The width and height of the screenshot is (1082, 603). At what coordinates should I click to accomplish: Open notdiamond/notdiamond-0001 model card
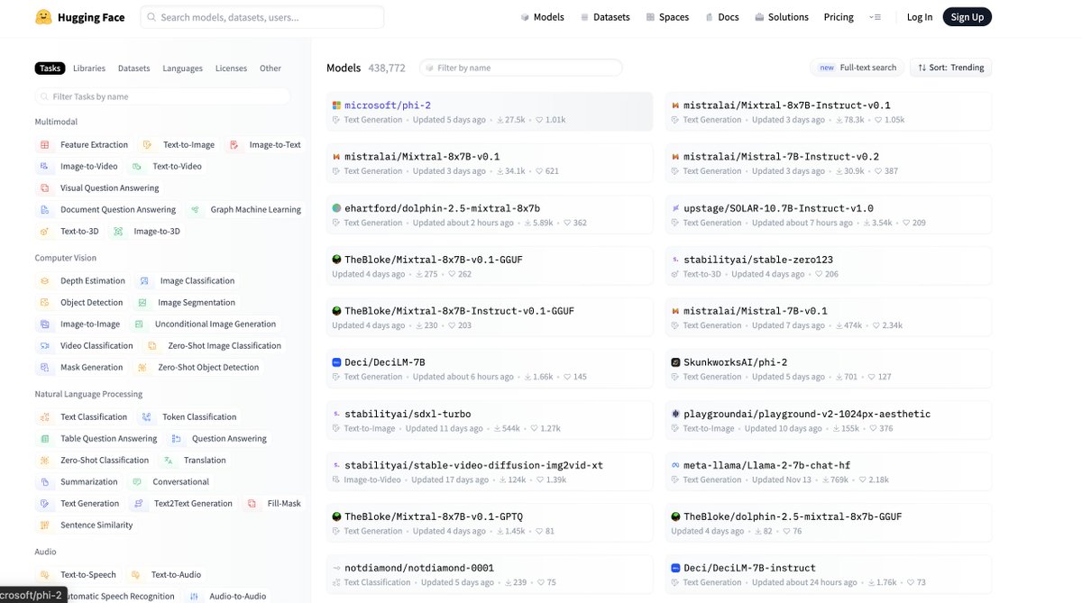[490, 575]
